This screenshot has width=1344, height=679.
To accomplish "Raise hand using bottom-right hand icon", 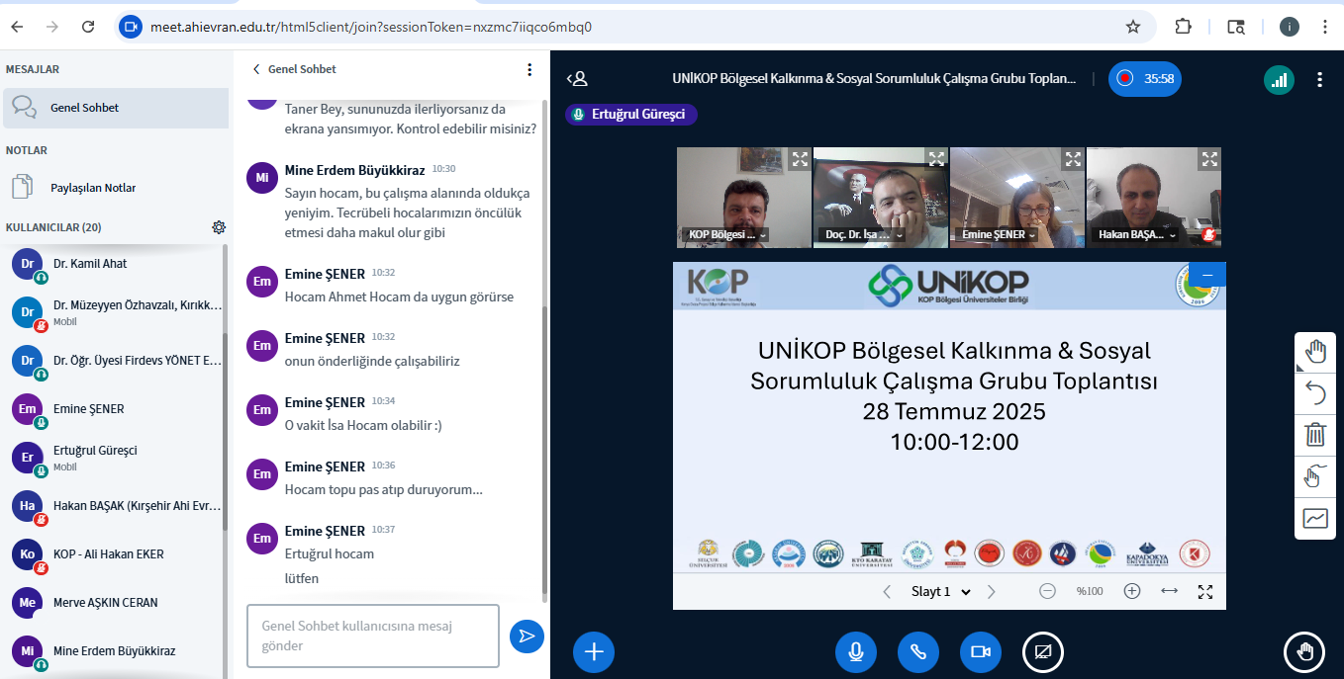I will point(1304,651).
